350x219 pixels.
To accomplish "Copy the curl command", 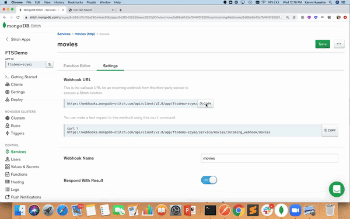I will 330,130.
